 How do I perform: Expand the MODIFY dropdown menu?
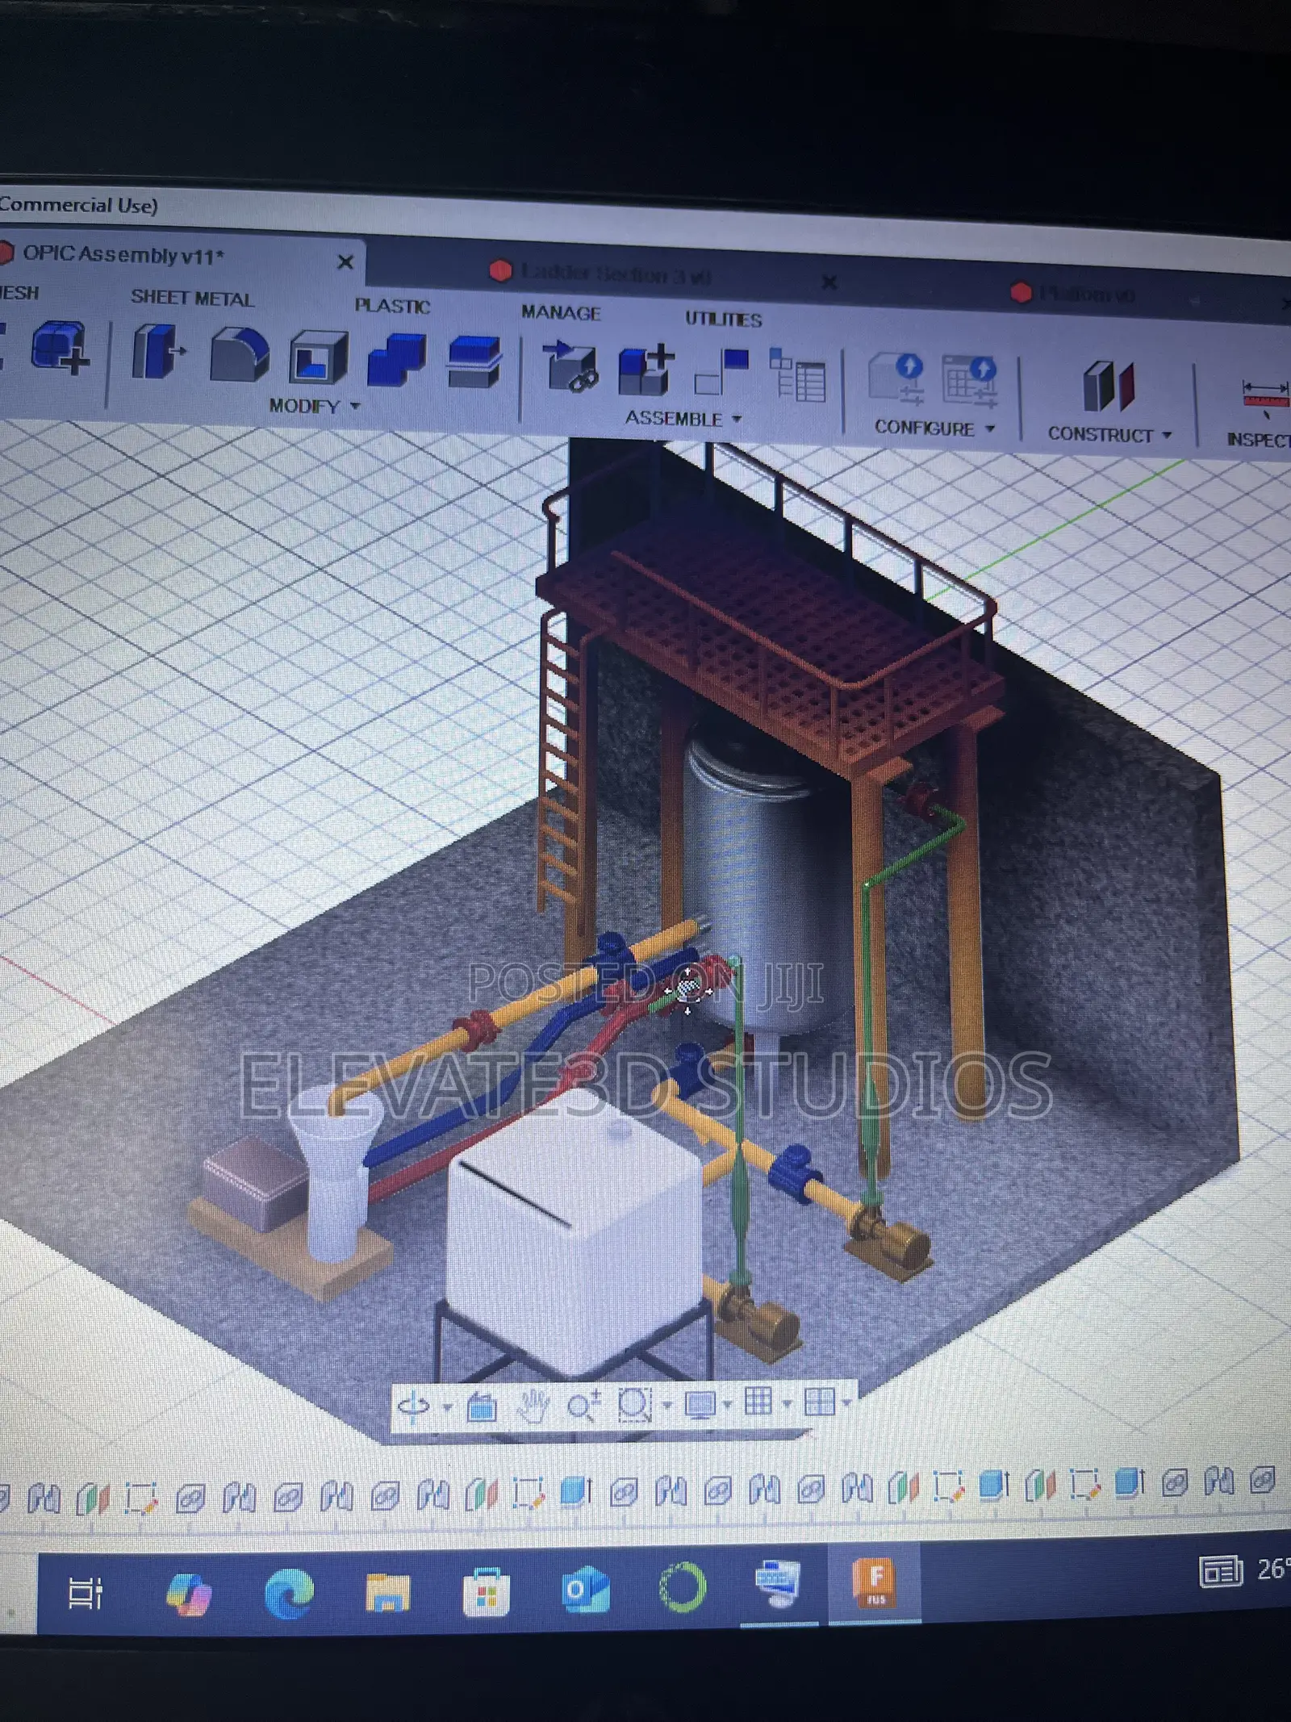[315, 406]
